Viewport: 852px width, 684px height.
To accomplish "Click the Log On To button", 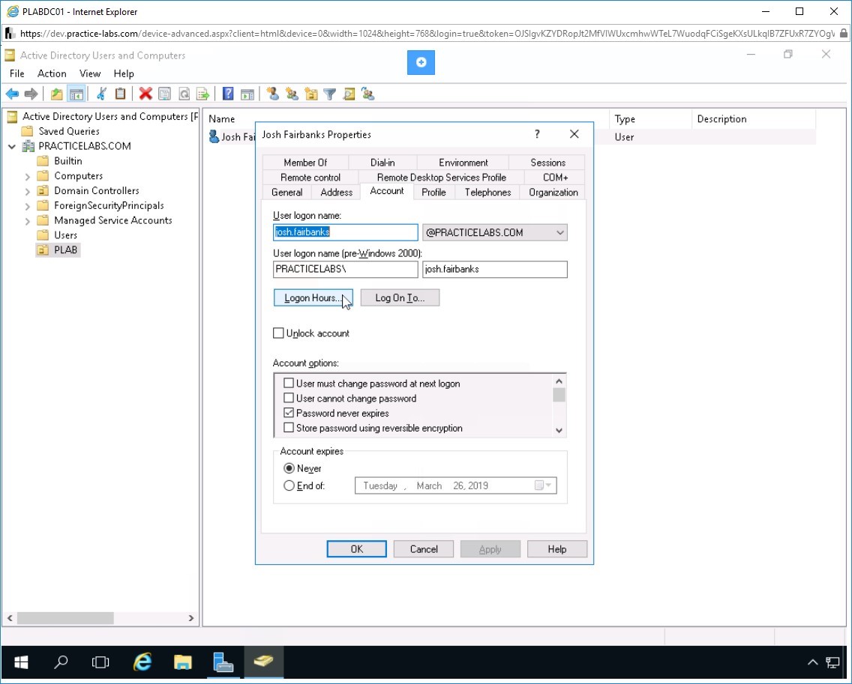I will click(x=400, y=297).
